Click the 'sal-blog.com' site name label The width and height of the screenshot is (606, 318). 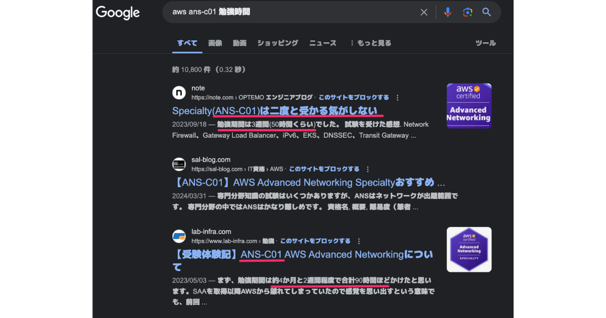(x=211, y=160)
